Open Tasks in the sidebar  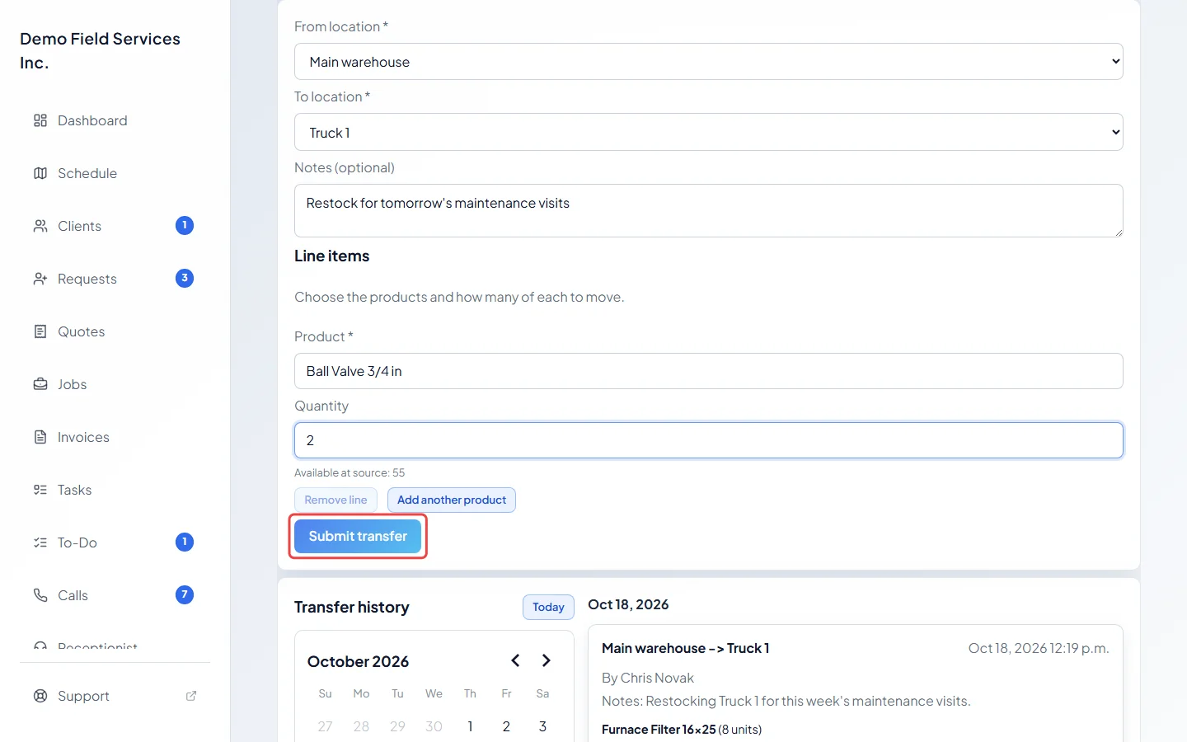tap(115, 490)
